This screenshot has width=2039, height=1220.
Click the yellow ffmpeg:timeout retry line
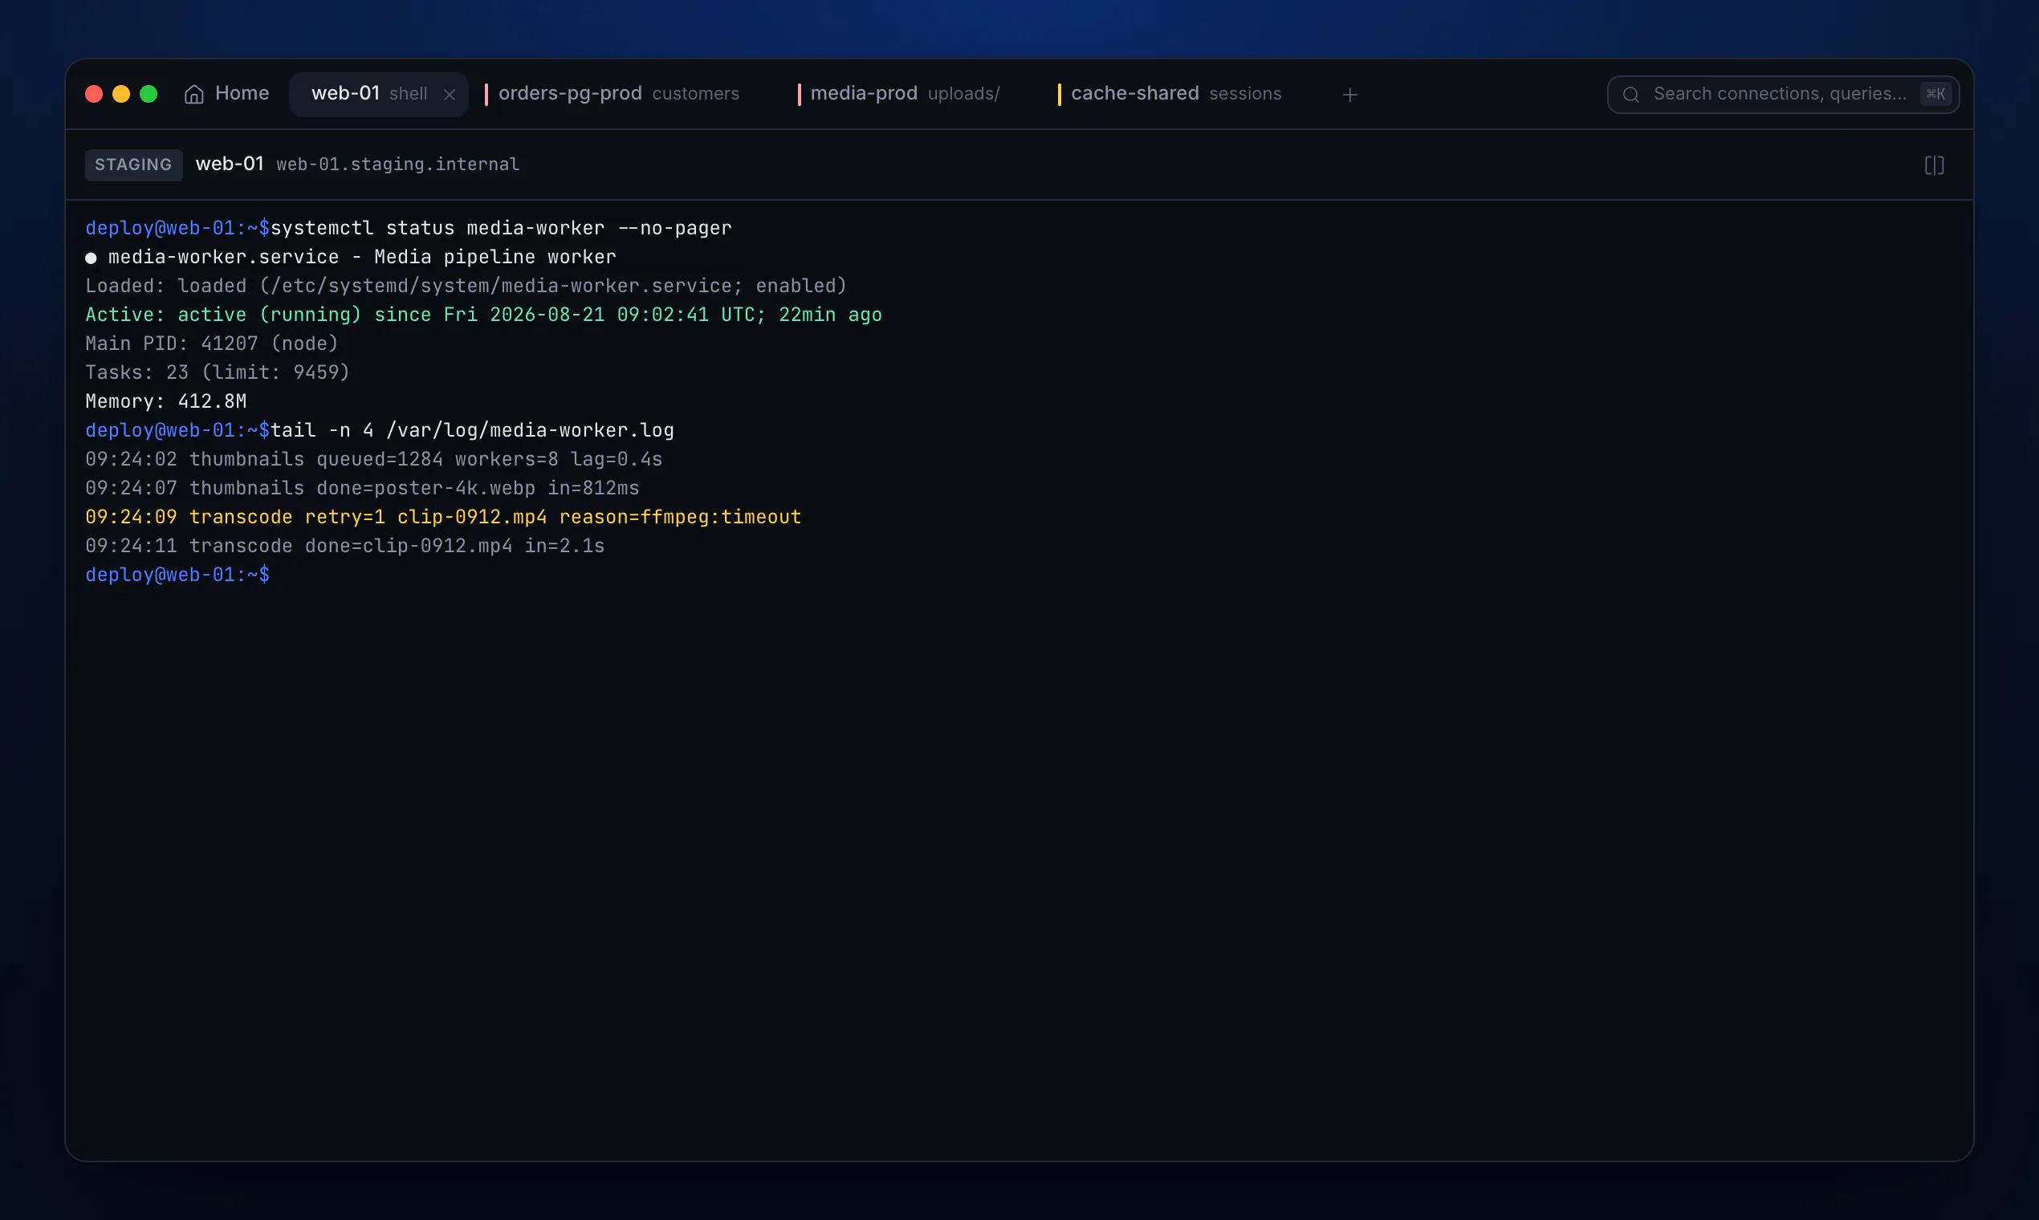(443, 516)
